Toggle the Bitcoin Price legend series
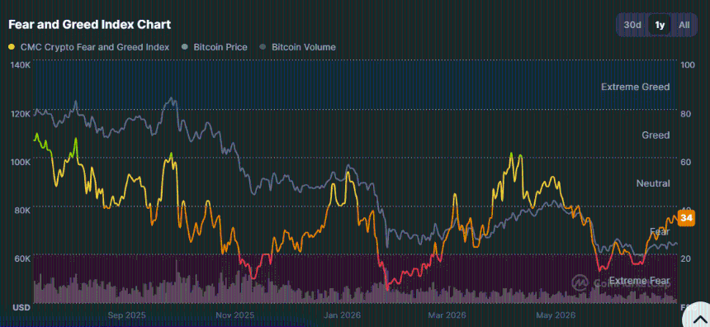 [214, 47]
